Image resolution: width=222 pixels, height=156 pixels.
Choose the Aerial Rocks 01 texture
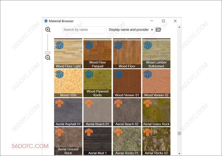pyautogui.click(x=127, y=141)
